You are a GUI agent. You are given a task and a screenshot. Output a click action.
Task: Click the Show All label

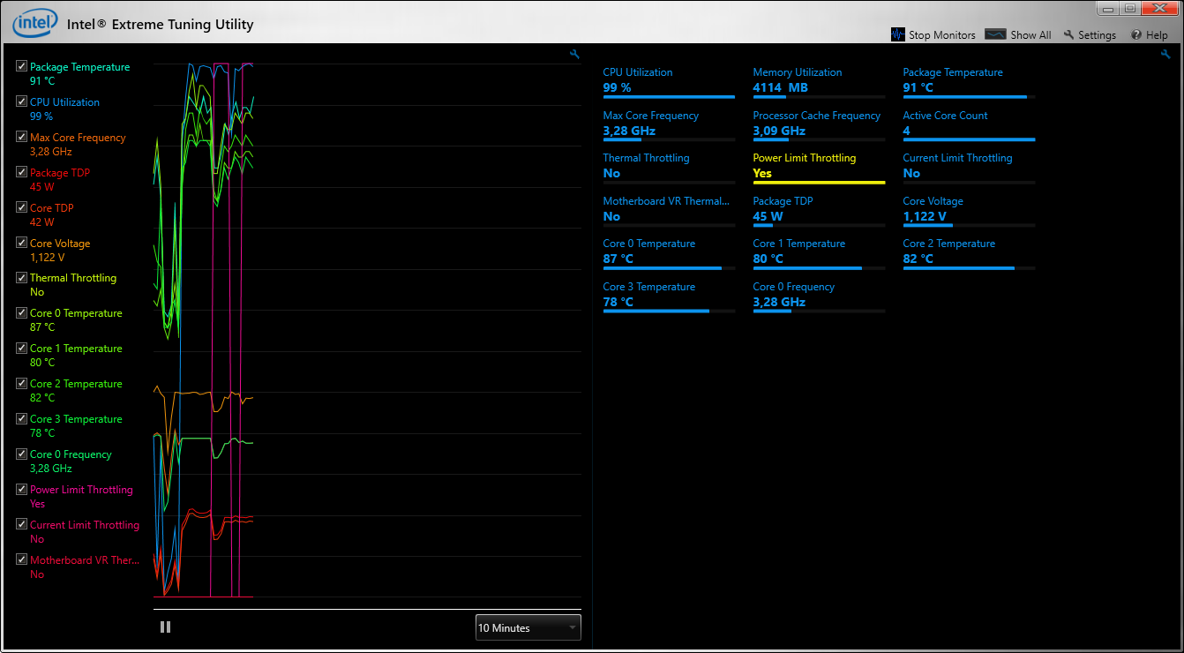[1030, 35]
